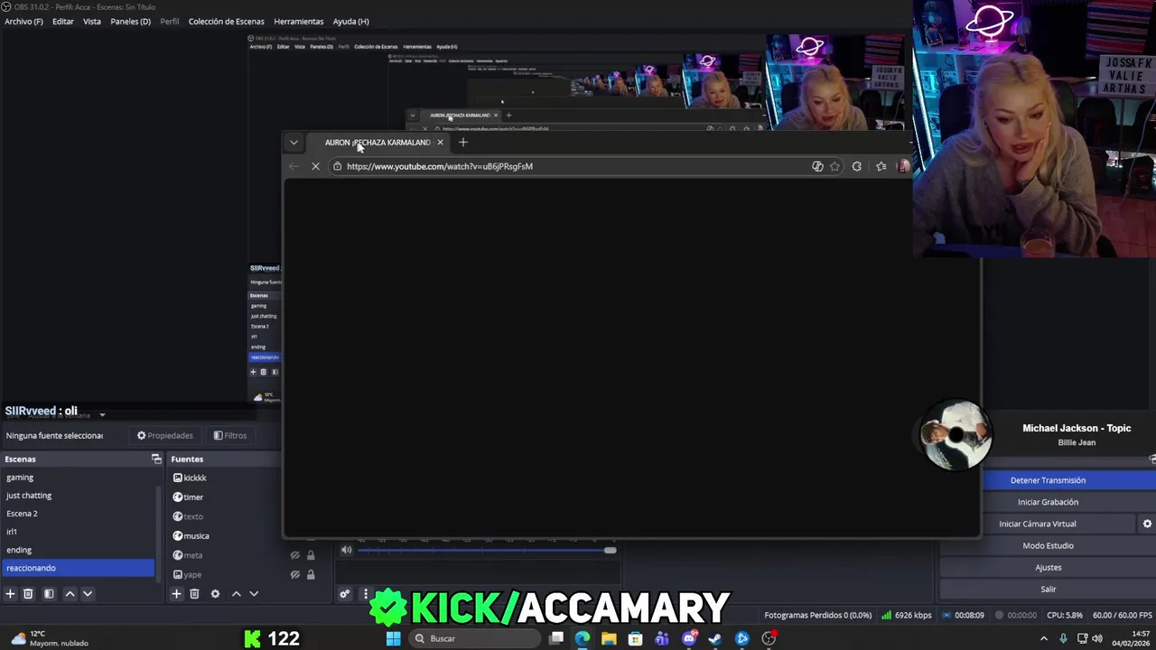
Task: Move source up in Fuentes list
Action: 236,594
